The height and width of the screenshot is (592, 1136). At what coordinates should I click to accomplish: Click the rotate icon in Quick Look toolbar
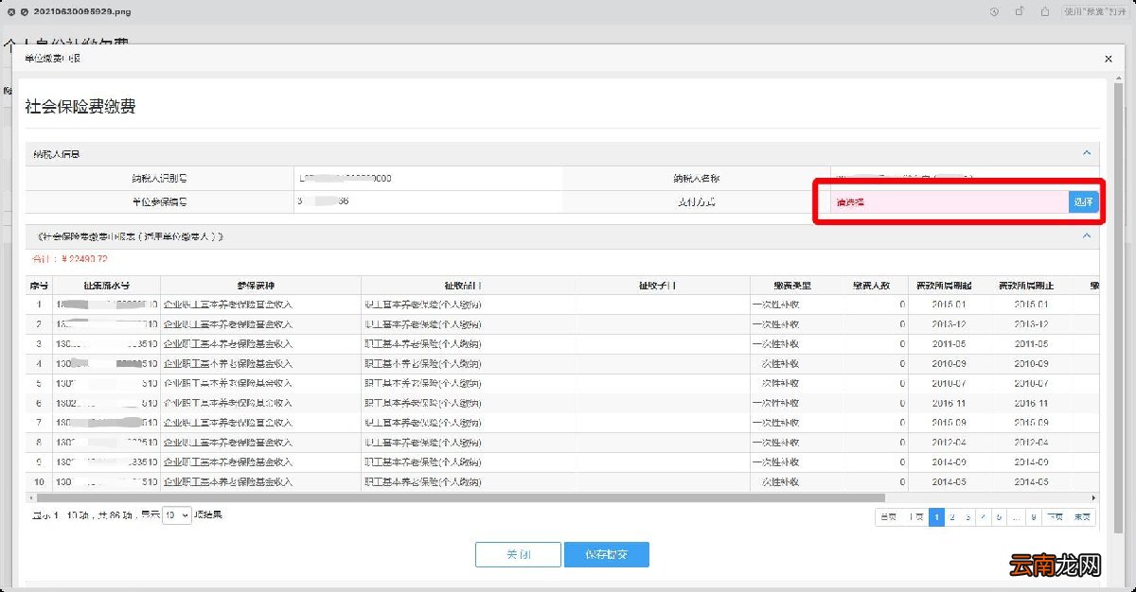click(1020, 11)
